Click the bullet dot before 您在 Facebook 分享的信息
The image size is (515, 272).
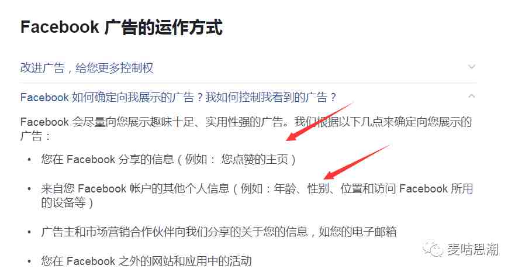[30, 160]
